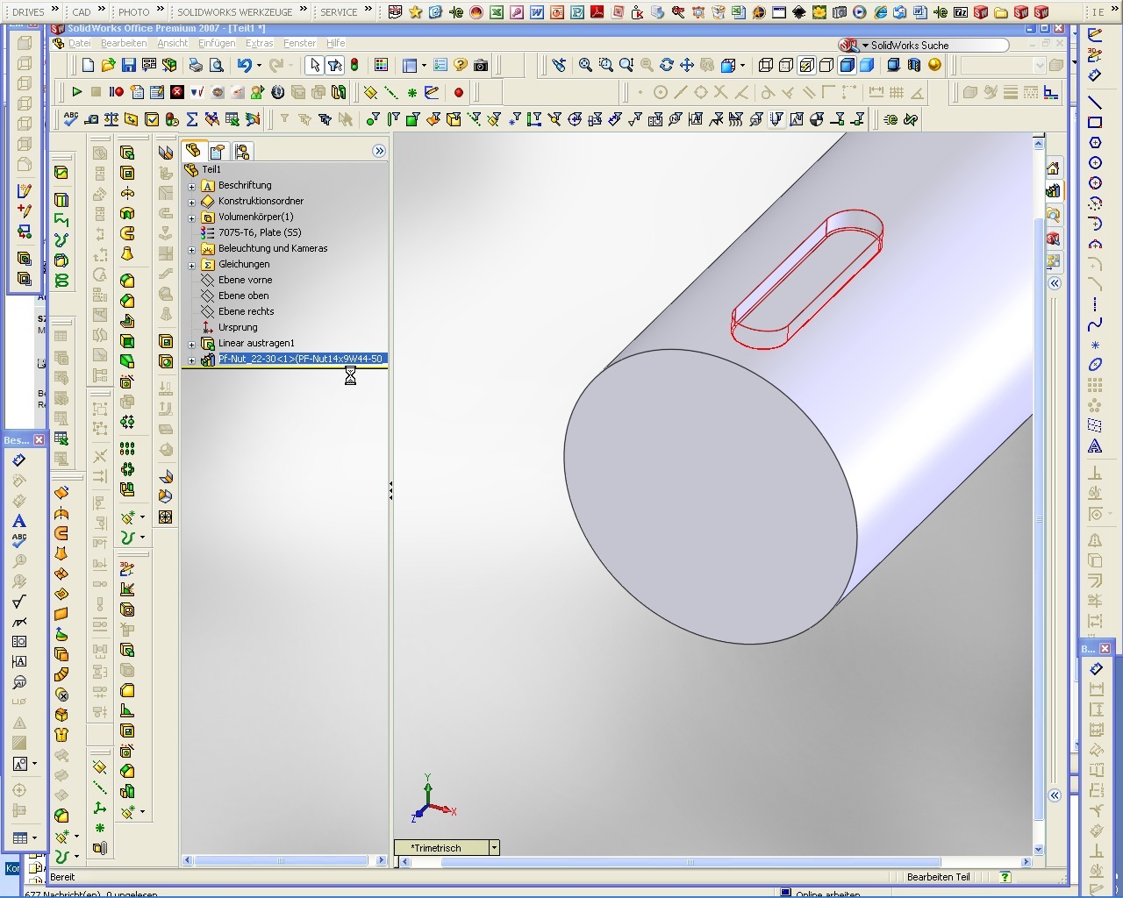Open the Trimetrisch view orientation dropdown
This screenshot has height=898, width=1123.
494,848
